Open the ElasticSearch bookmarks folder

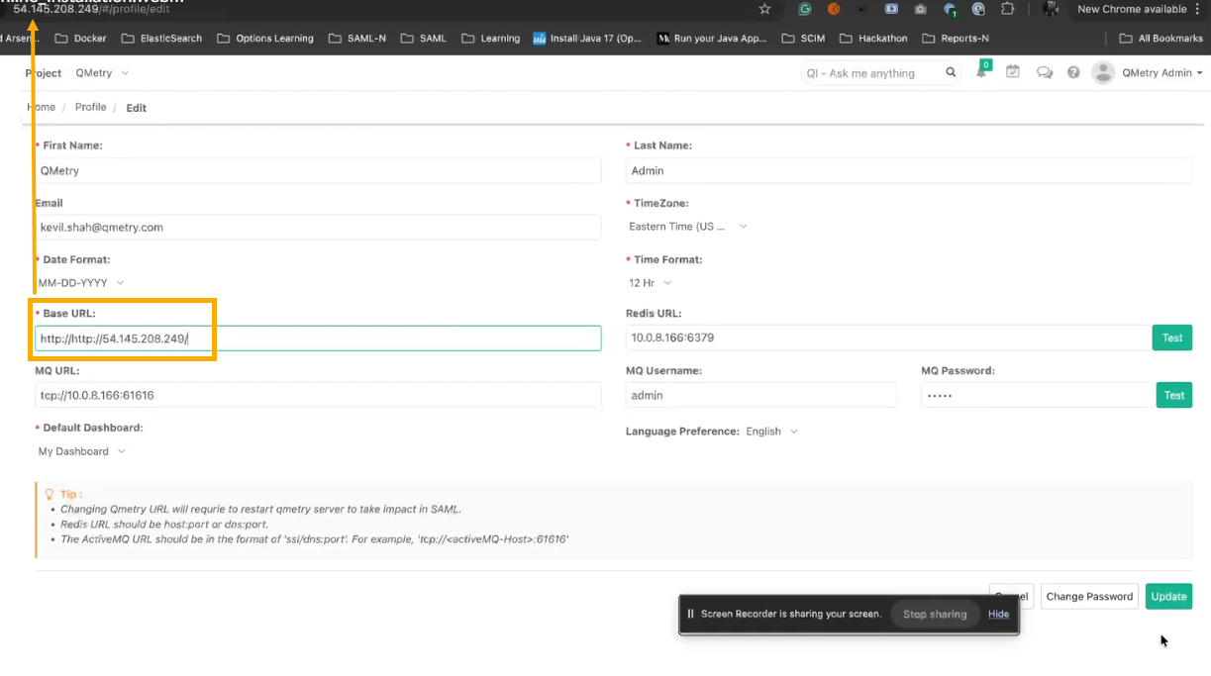point(161,39)
